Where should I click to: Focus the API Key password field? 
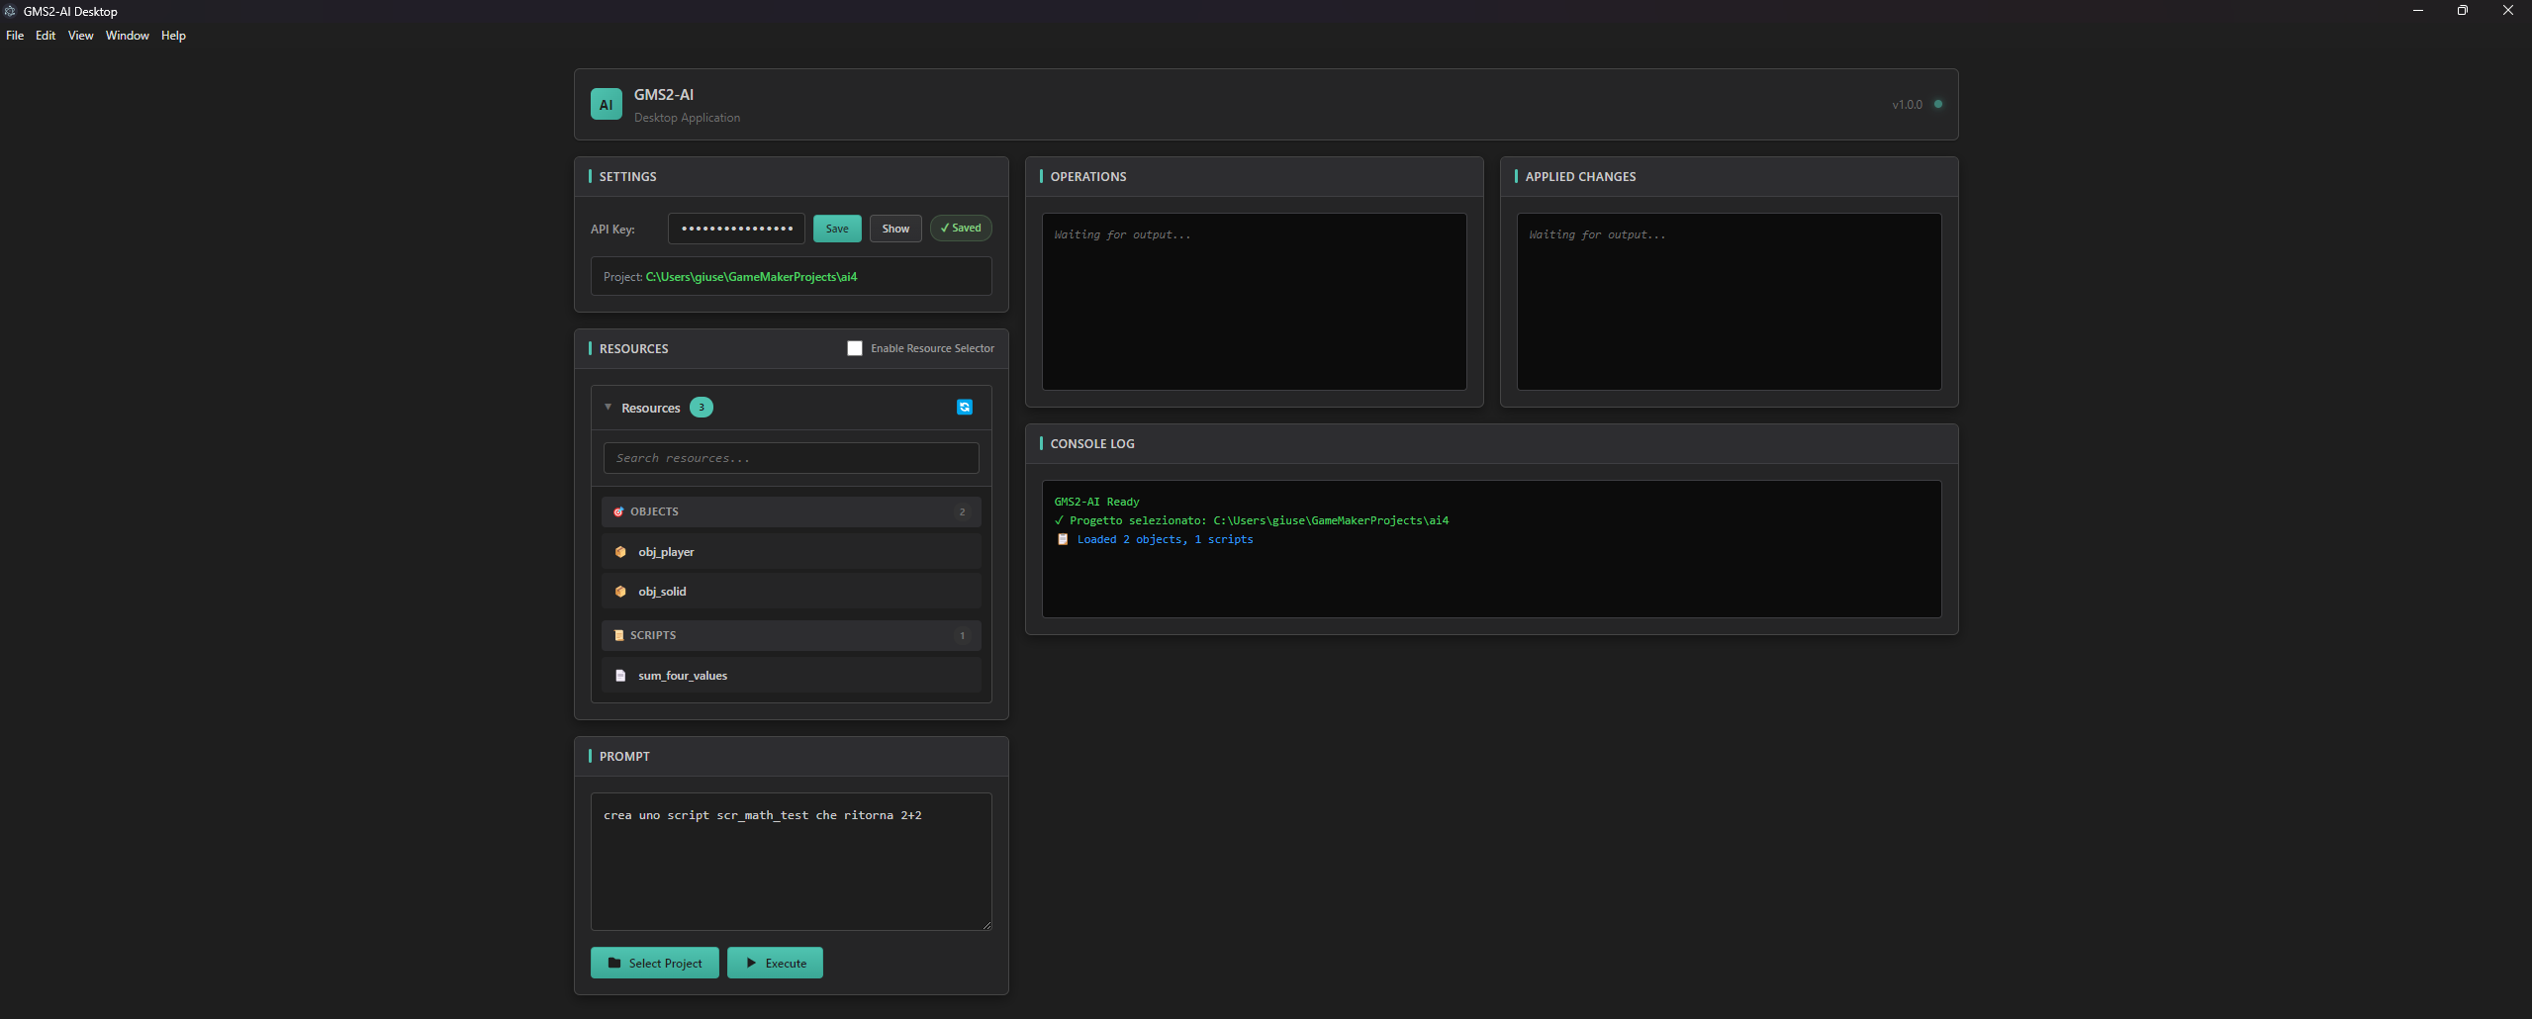coord(737,229)
